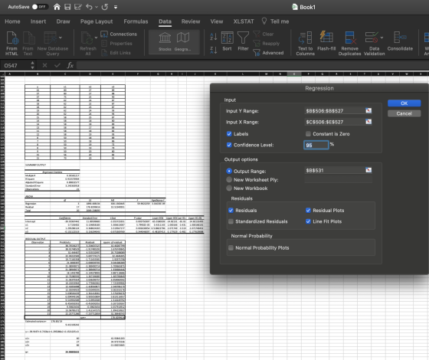Image resolution: width=429 pixels, height=360 pixels.
Task: Open Text to Columns tool
Action: [306, 44]
